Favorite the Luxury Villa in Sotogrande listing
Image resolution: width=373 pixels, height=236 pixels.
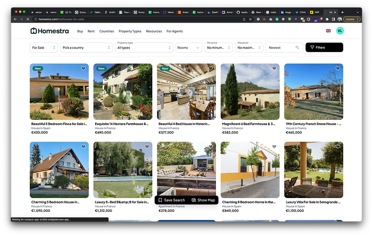[338, 147]
